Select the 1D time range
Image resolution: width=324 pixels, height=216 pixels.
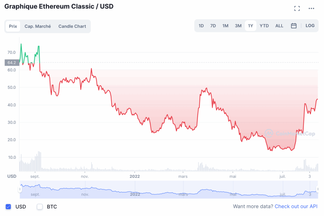pyautogui.click(x=201, y=26)
